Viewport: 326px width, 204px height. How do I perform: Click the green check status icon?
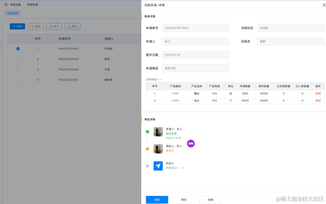147,132
